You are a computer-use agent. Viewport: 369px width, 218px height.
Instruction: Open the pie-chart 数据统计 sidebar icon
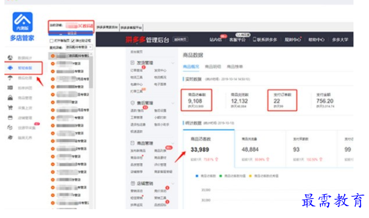tap(10, 58)
